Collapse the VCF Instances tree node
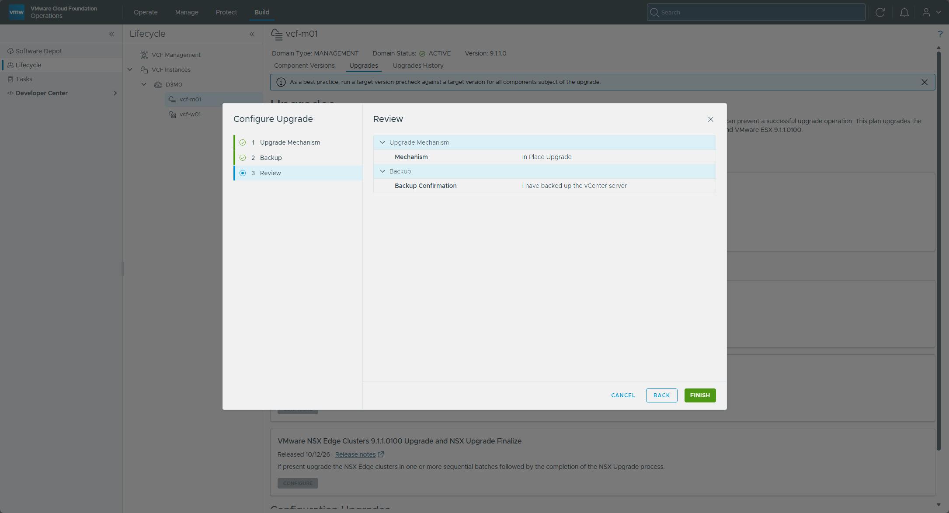The width and height of the screenshot is (949, 513). point(130,69)
